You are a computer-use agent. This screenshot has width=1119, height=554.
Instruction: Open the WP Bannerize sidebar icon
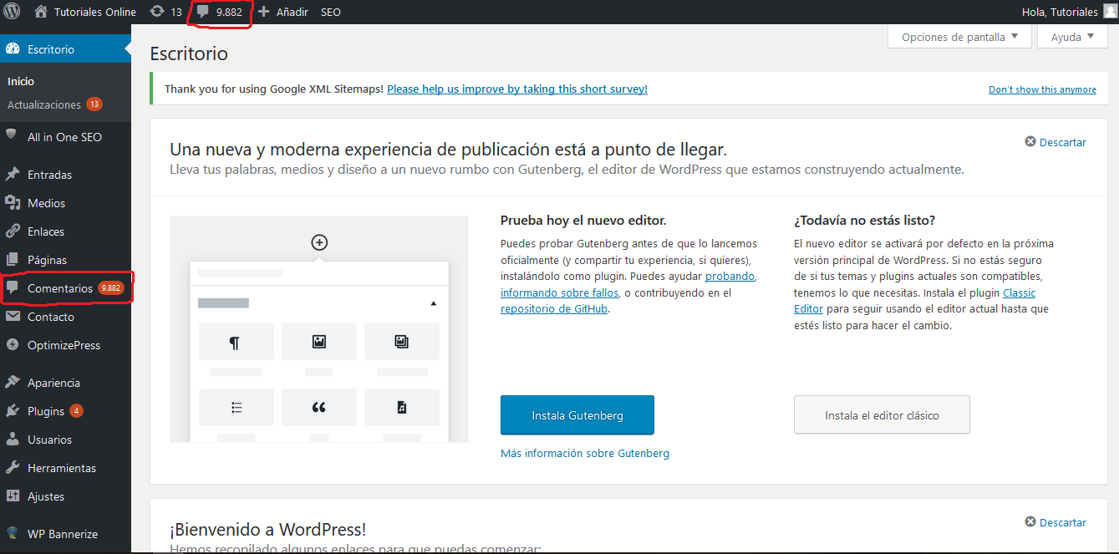pyautogui.click(x=13, y=534)
